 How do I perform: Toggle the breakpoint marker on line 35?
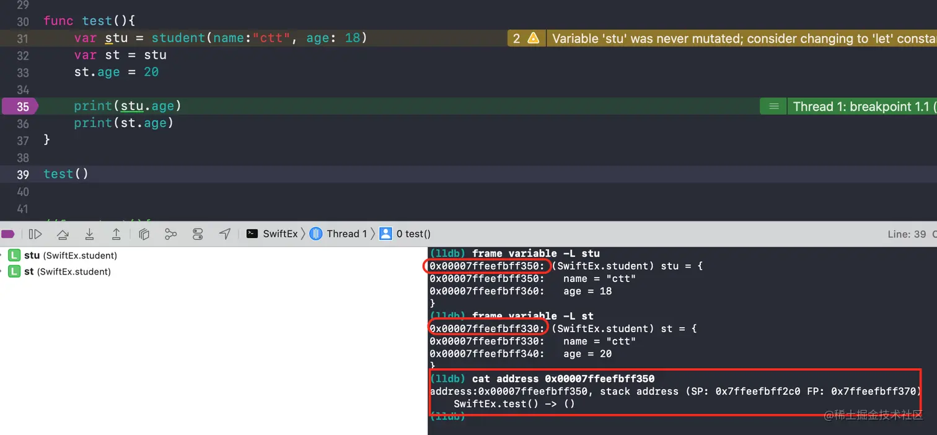coord(19,107)
